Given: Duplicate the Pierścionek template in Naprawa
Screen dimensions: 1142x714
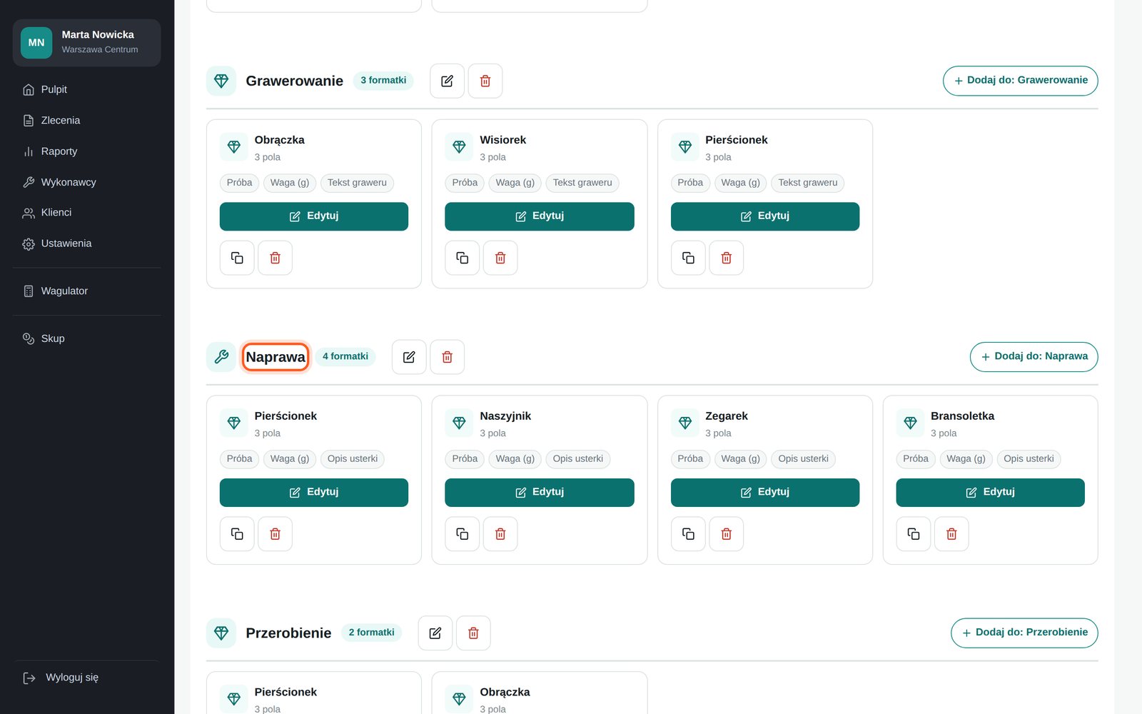Looking at the screenshot, I should pyautogui.click(x=237, y=534).
